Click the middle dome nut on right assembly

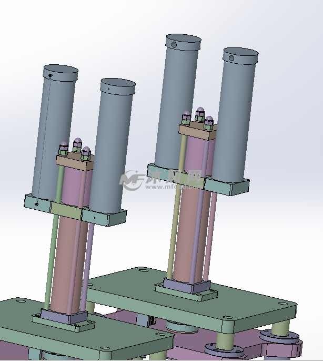200,114
